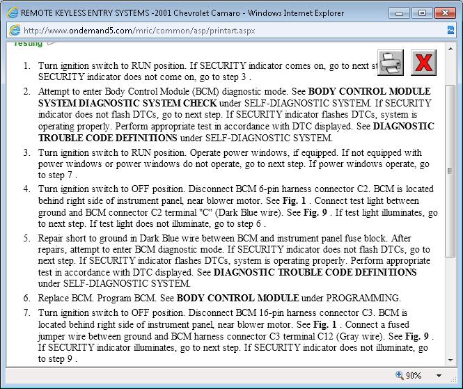
Task: Maximize the Internet Explorer window
Action: click(422, 13)
